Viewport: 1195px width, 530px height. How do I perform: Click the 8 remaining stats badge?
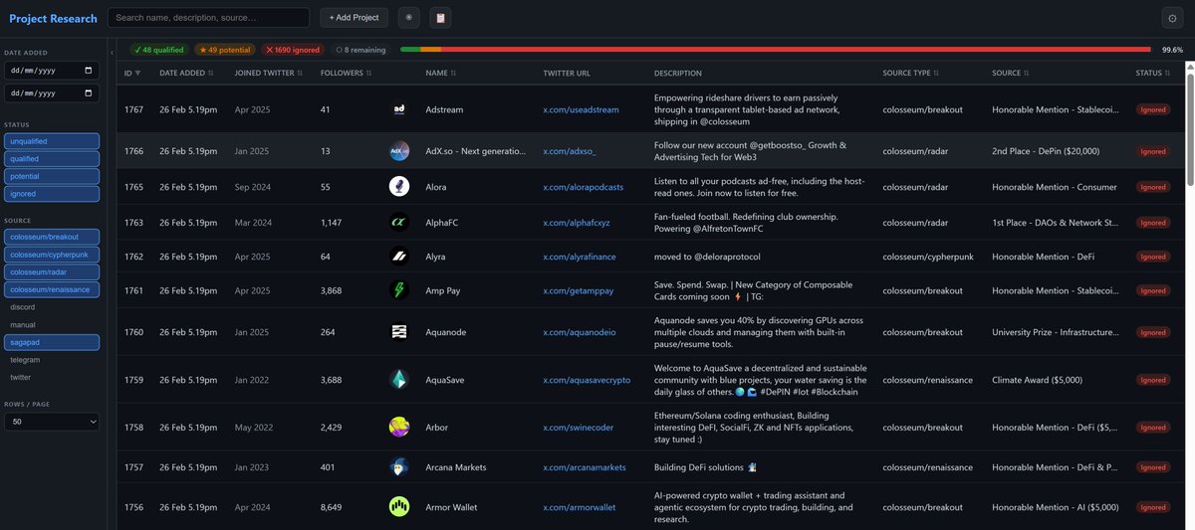pyautogui.click(x=360, y=50)
